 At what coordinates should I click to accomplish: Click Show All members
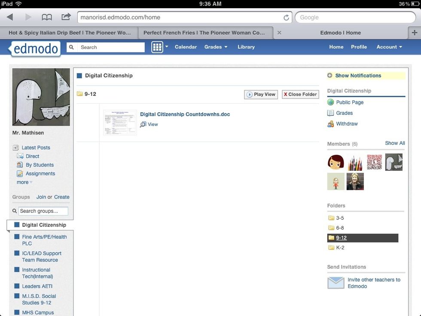pos(395,143)
